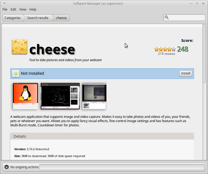Image resolution: width=208 pixels, height=174 pixels.
Task: Open the Help menu
Action: point(33,10)
